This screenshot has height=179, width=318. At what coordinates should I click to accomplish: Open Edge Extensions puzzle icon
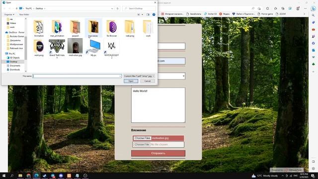coord(267,8)
